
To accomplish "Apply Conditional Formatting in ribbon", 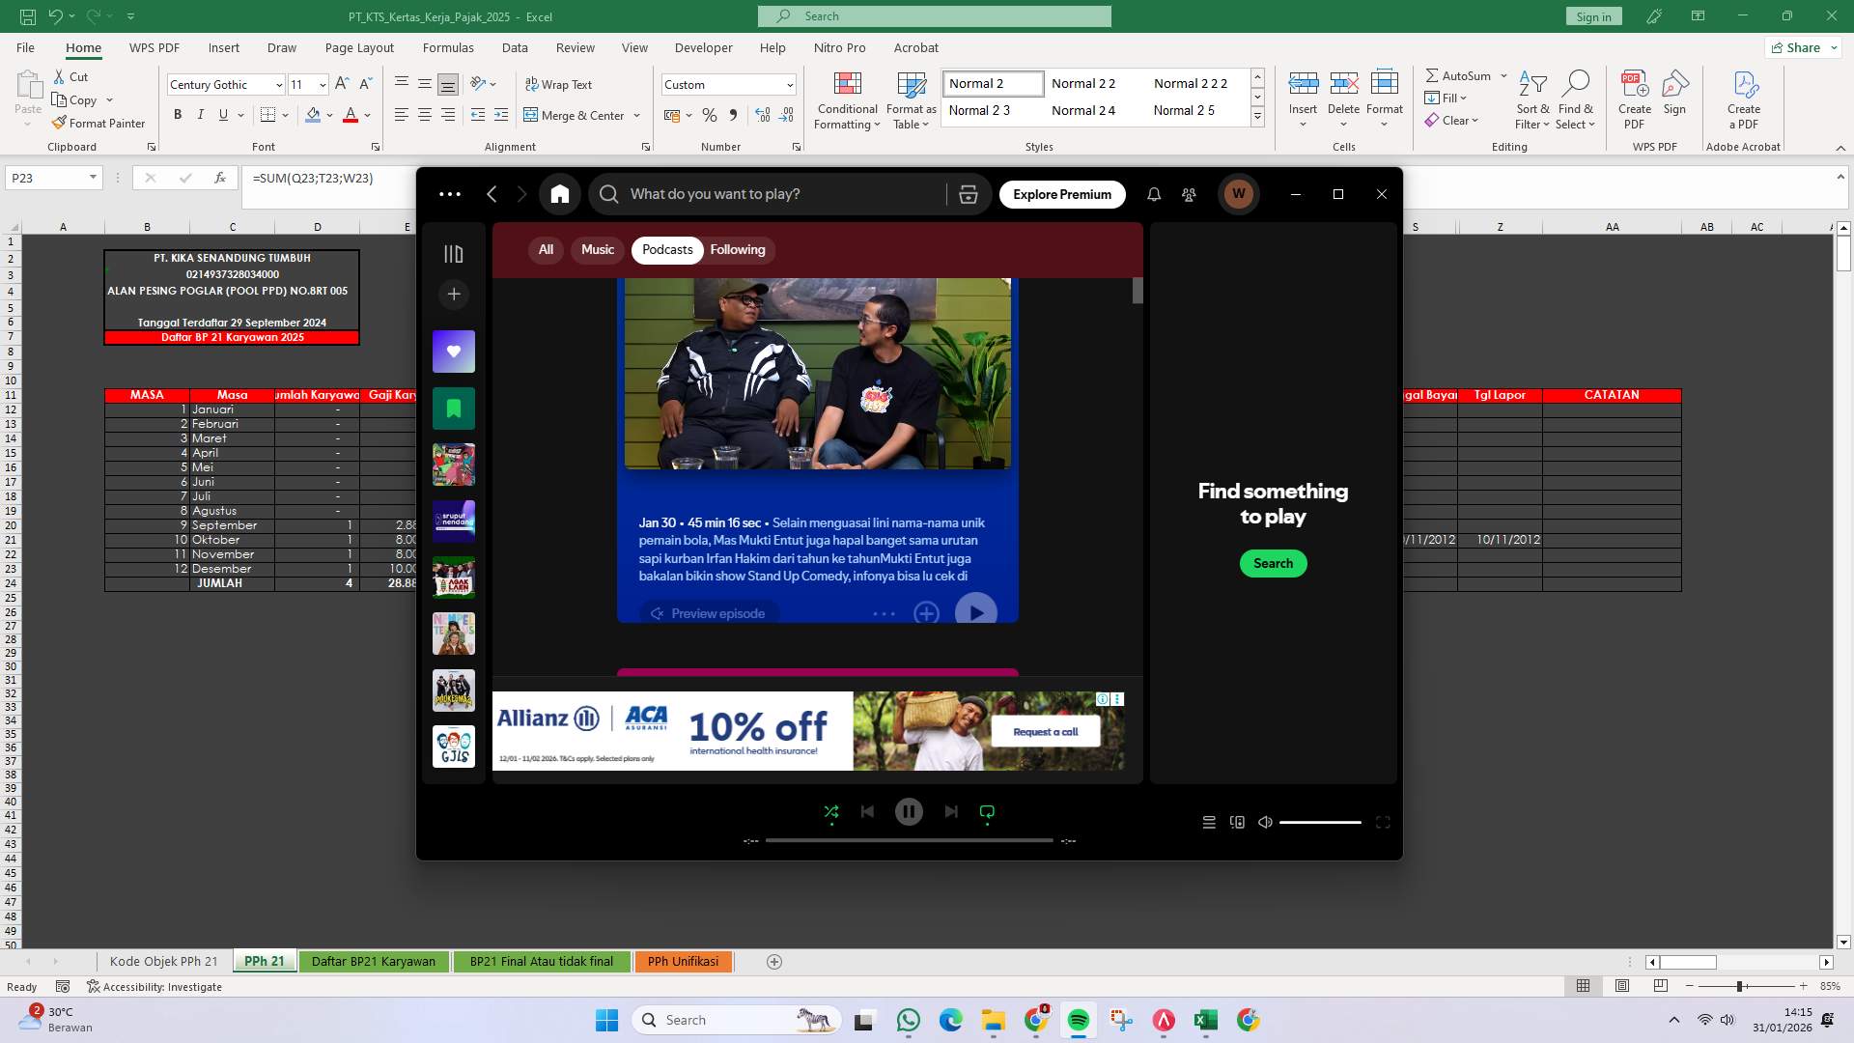I will click(x=847, y=100).
